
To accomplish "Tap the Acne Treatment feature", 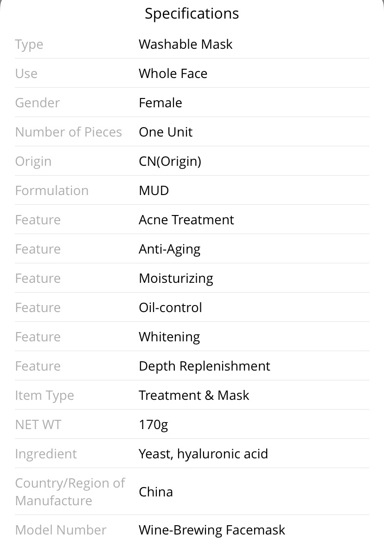I will (186, 220).
